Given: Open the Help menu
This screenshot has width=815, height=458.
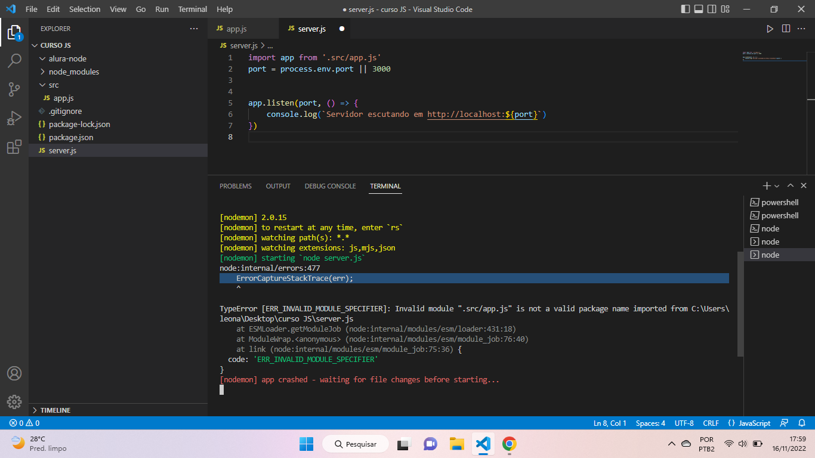Looking at the screenshot, I should 225,9.
